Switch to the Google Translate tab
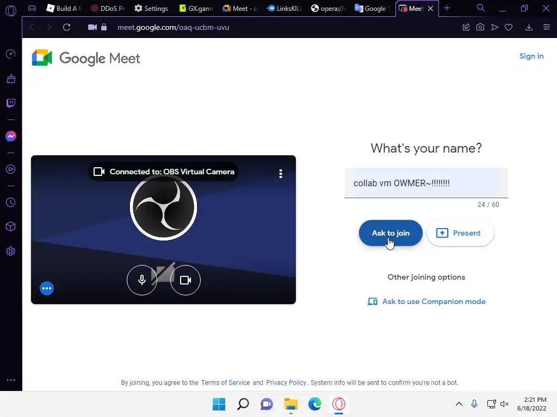Image resolution: width=557 pixels, height=417 pixels. tap(372, 9)
